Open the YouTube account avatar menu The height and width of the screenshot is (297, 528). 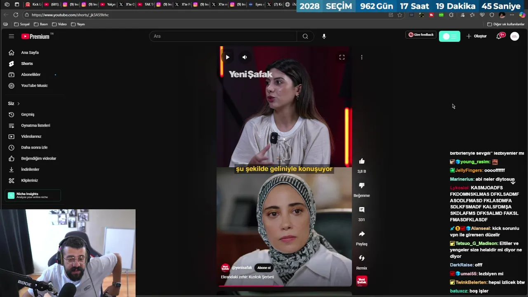pyautogui.click(x=514, y=36)
